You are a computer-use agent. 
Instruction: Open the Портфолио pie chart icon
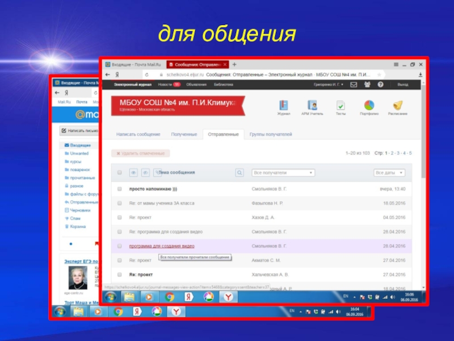369,105
